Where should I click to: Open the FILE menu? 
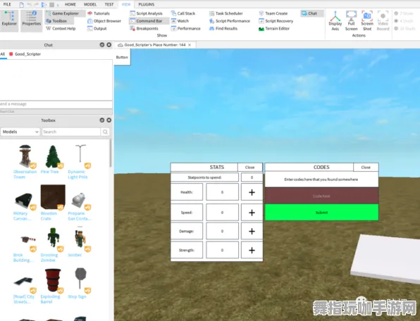coord(7,4)
